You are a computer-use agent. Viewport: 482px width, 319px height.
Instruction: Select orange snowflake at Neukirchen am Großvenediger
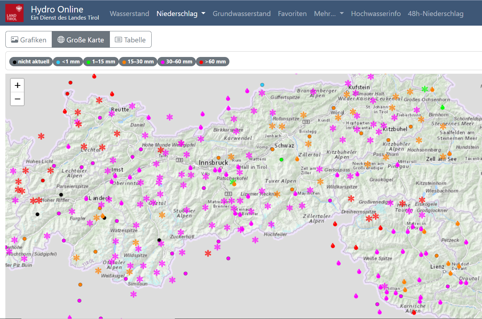point(368,164)
